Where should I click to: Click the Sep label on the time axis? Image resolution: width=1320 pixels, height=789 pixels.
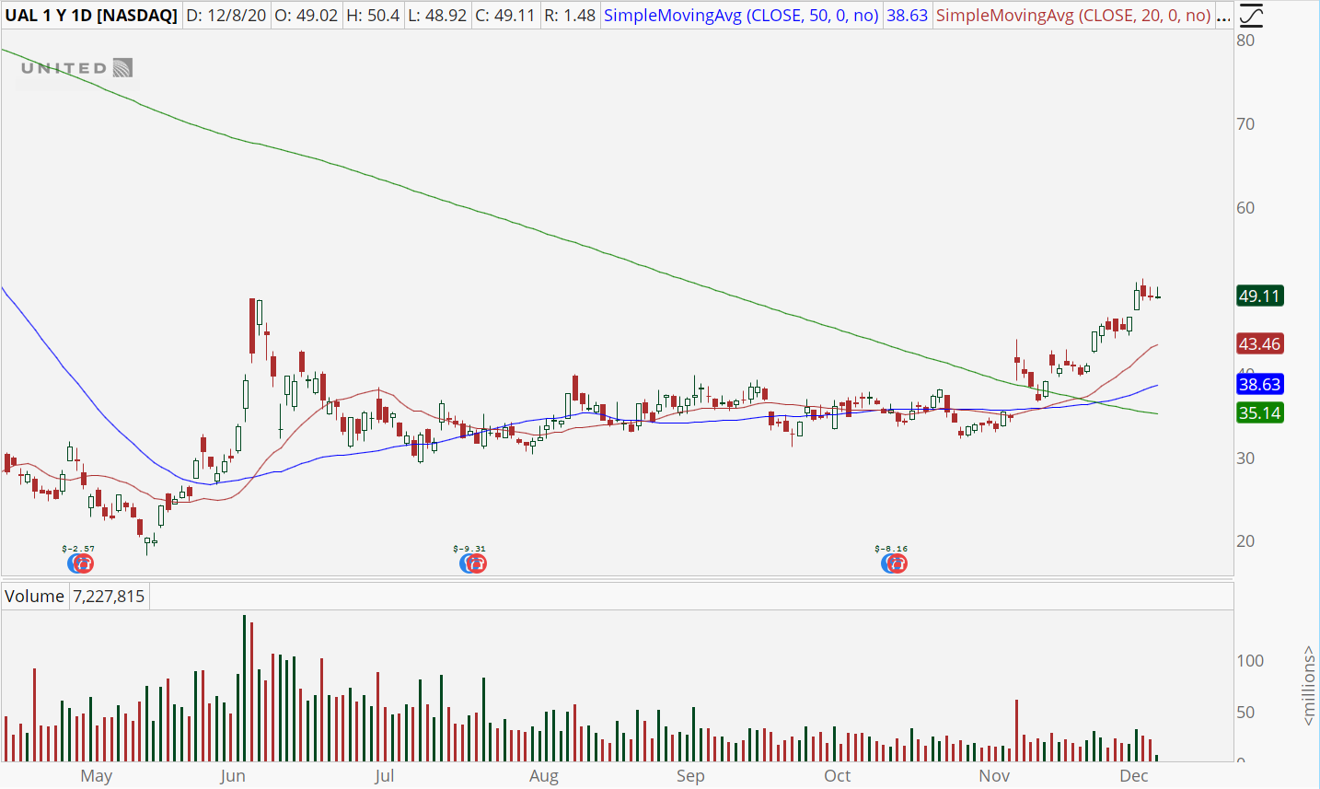point(690,776)
